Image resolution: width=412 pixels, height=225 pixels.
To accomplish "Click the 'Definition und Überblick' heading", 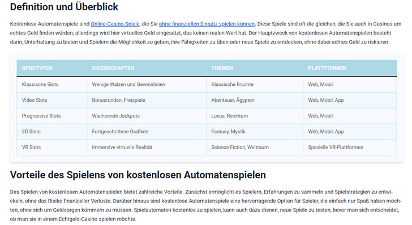I will [64, 7].
